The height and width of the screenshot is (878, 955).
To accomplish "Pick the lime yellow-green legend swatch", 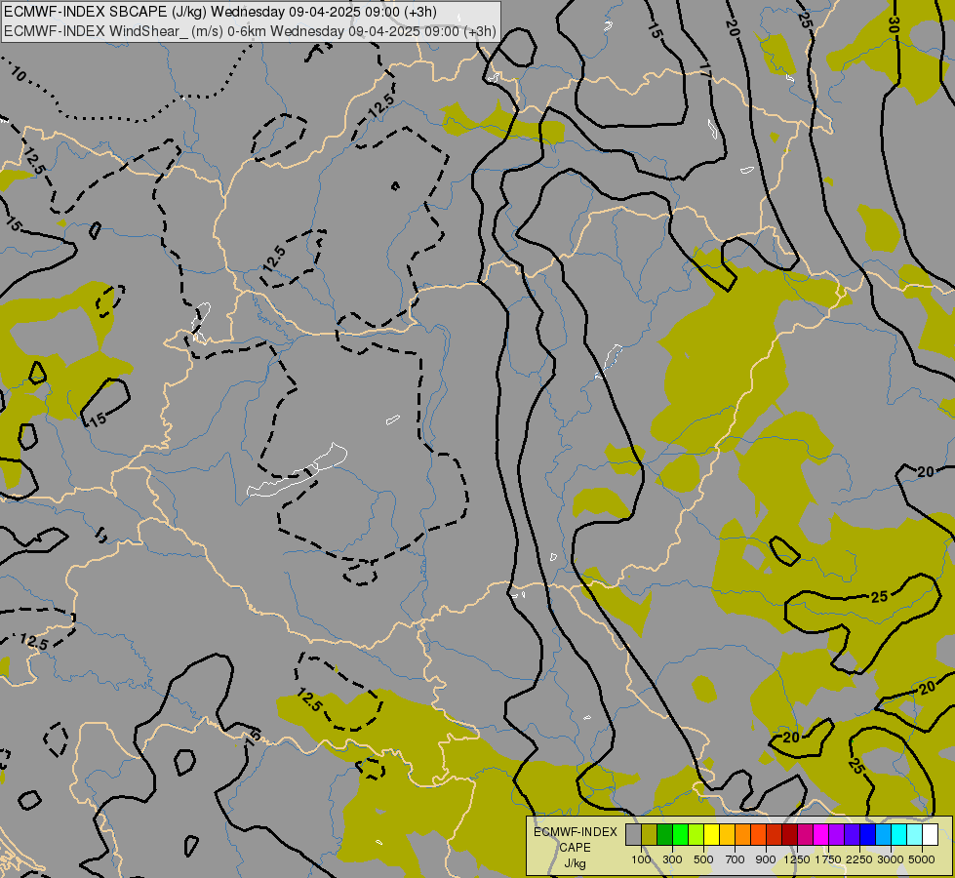I will click(x=696, y=835).
